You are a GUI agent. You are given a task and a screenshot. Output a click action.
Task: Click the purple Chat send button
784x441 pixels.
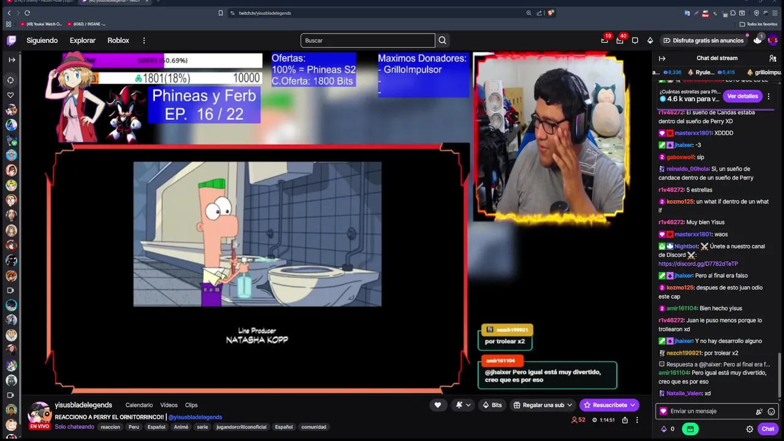pos(767,429)
